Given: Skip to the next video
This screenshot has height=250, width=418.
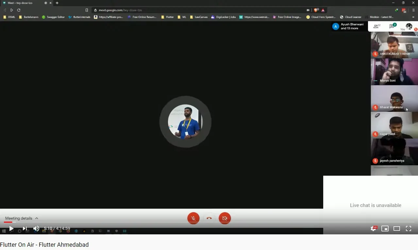Looking at the screenshot, I should tap(25, 228).
